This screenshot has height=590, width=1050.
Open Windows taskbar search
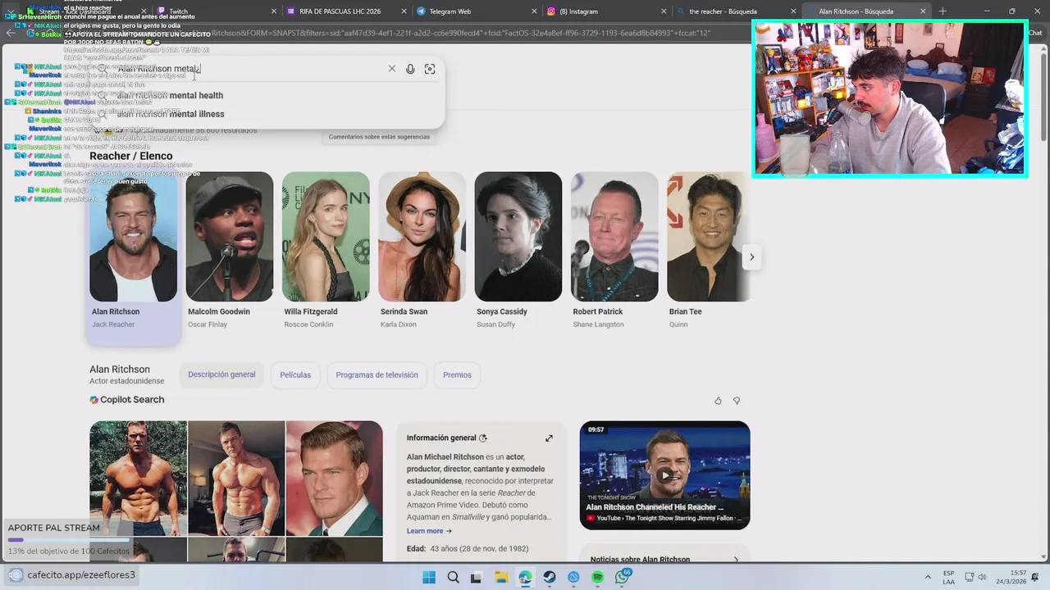(x=453, y=578)
